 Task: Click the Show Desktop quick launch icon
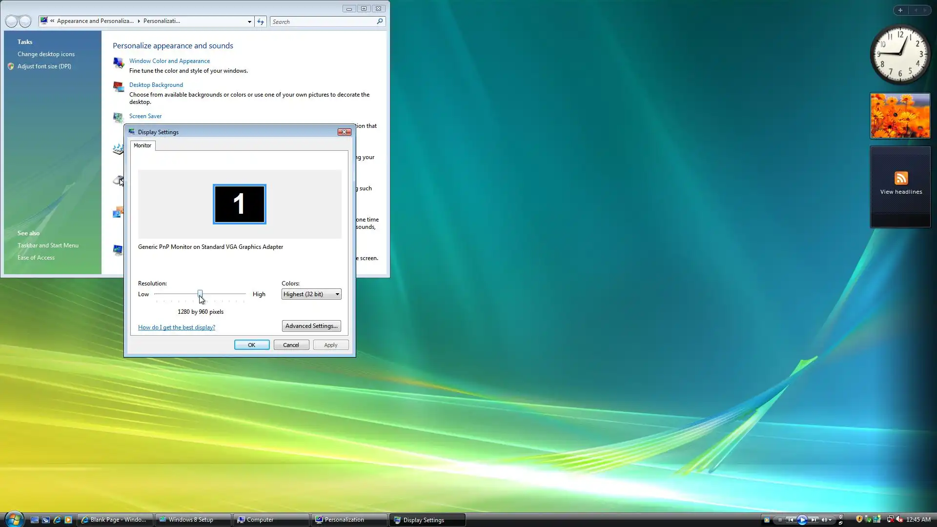point(35,520)
